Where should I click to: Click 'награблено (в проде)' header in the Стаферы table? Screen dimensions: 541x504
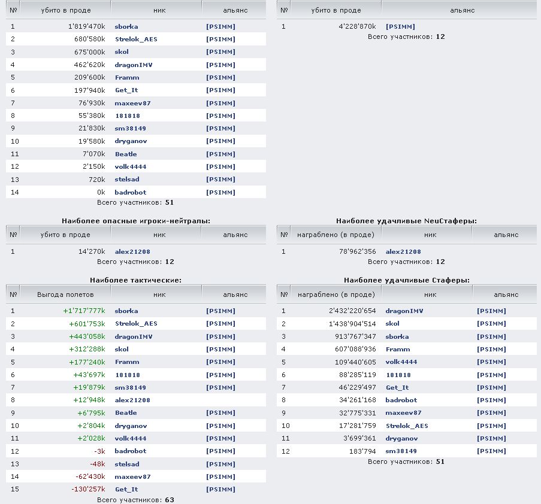(x=336, y=294)
